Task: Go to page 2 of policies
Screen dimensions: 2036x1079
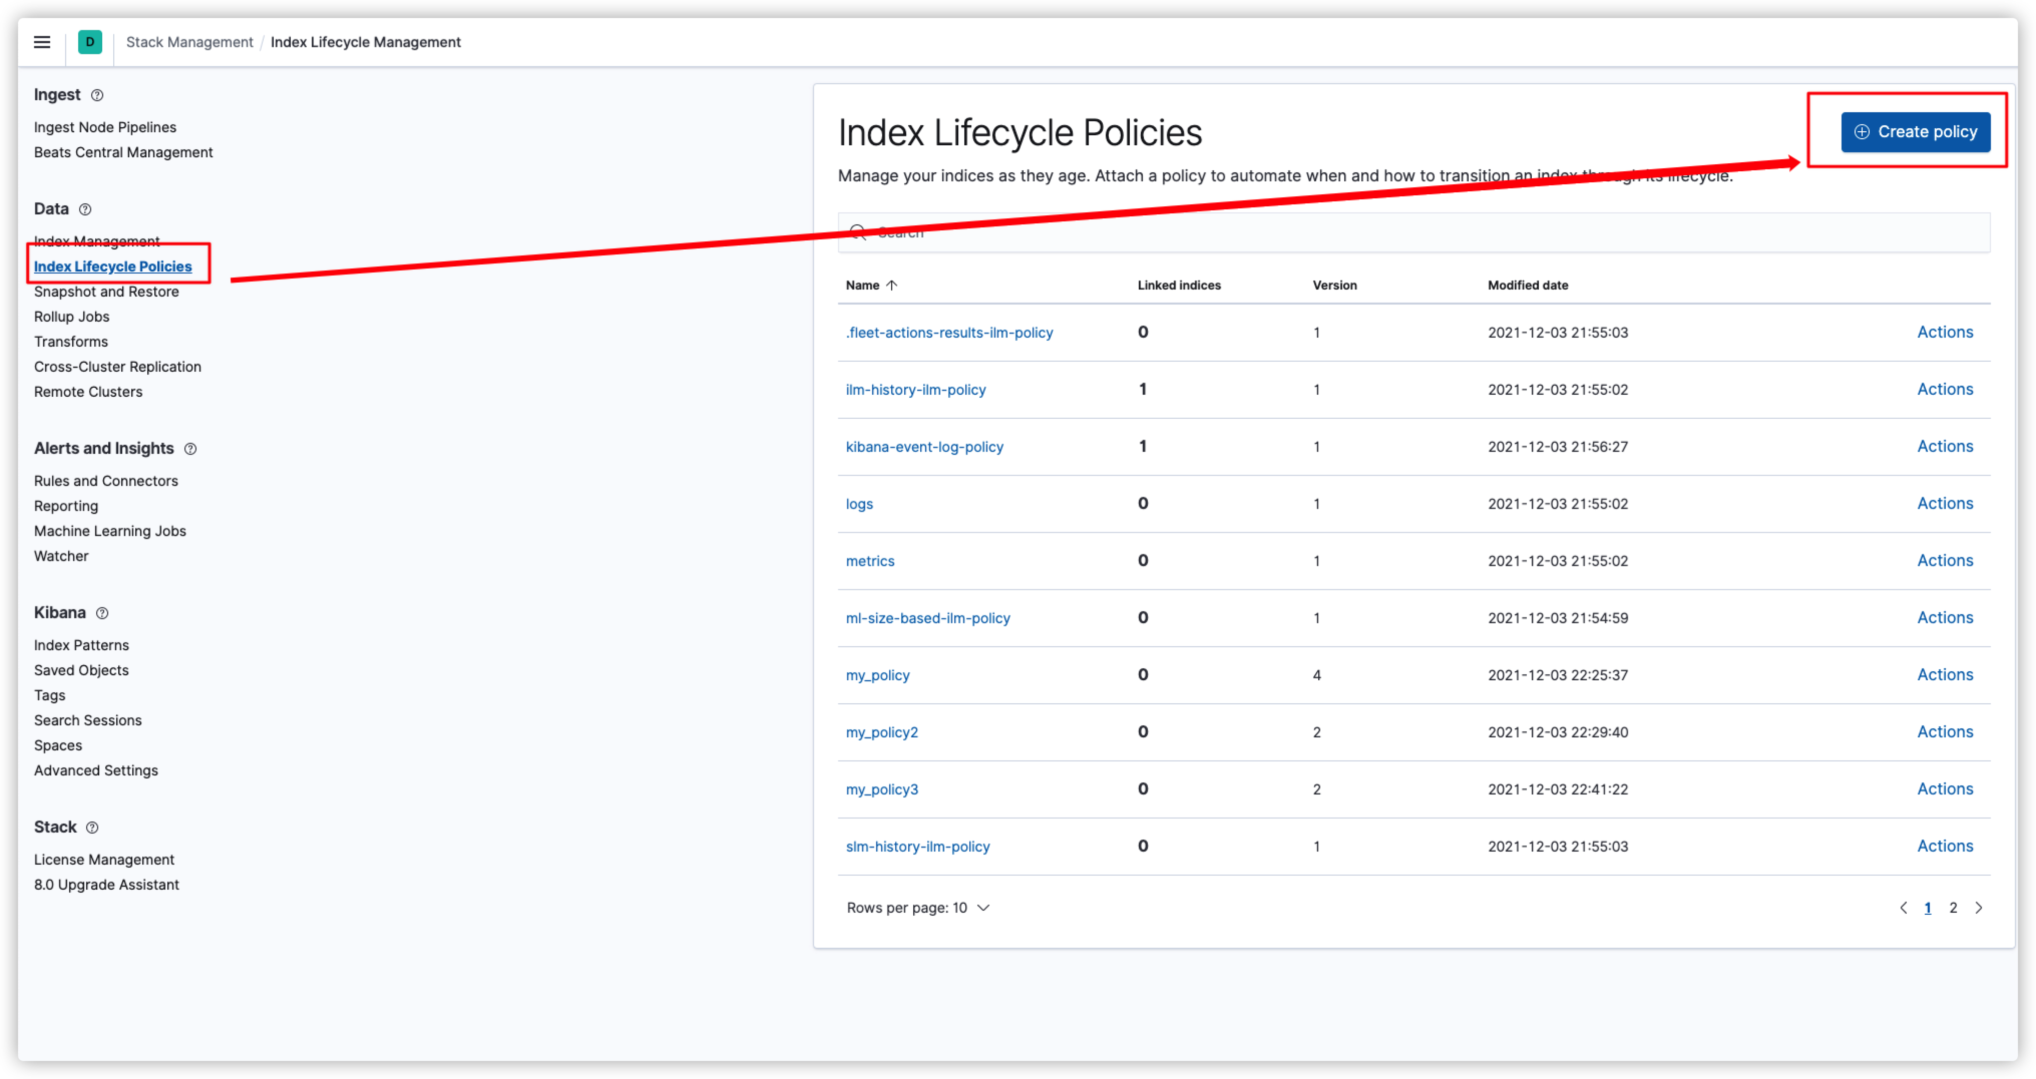Action: click(x=1953, y=908)
